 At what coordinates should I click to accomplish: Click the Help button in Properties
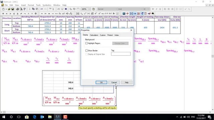pos(127,82)
